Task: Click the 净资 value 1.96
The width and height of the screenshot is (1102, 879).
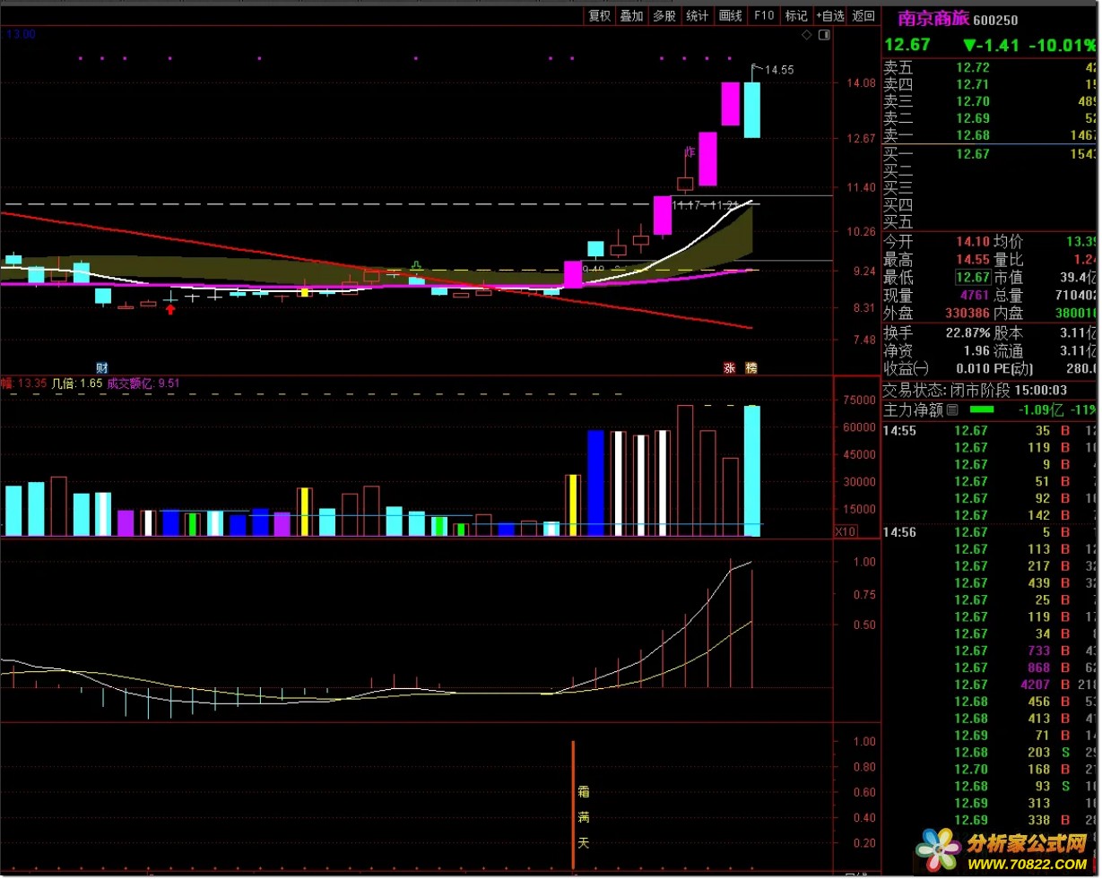Action: [976, 351]
